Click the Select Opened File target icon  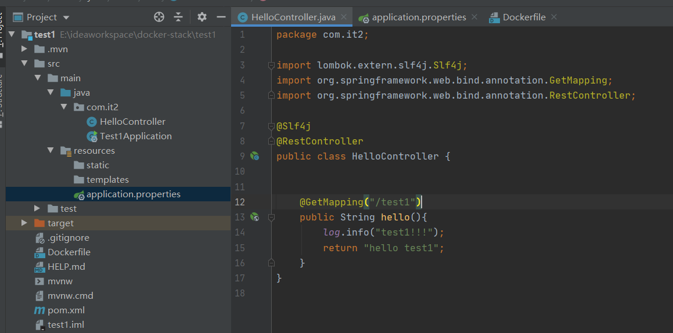pyautogui.click(x=159, y=17)
